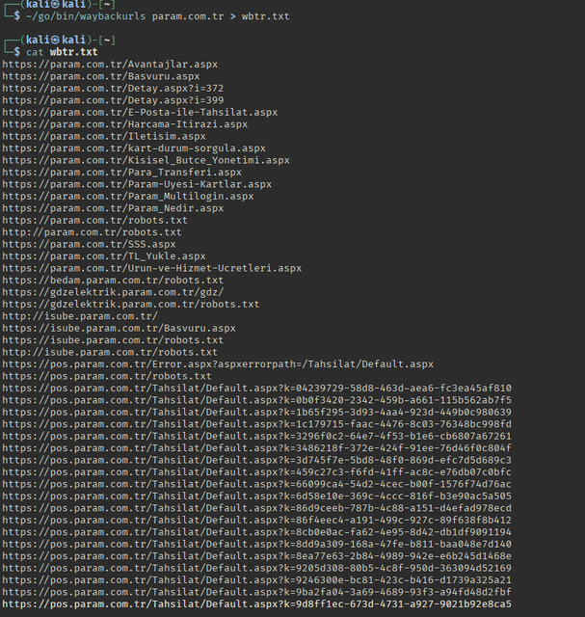Click the 'cat wbtr.txt' command line
The image size is (585, 617).
[50, 52]
